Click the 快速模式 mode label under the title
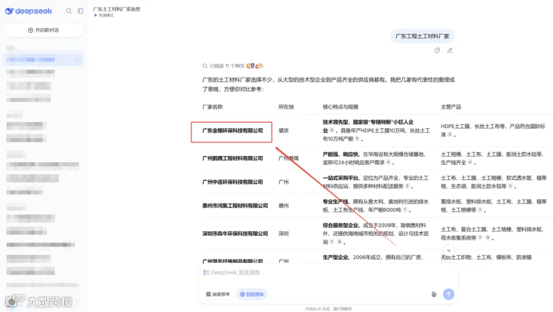553x312 pixels. [x=104, y=15]
